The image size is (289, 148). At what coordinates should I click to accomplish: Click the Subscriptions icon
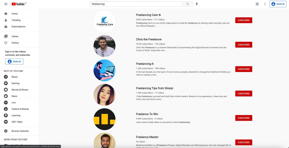pyautogui.click(x=6, y=26)
